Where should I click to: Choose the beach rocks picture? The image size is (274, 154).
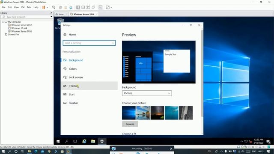[143, 113]
